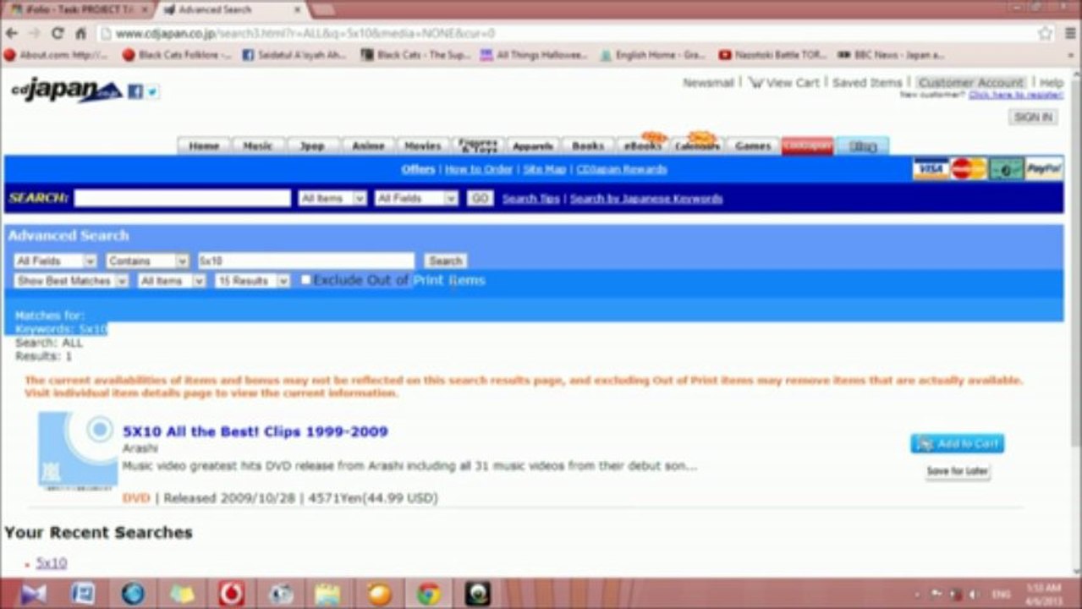The image size is (1082, 609).
Task: Go to Home navigation tab
Action: click(204, 146)
